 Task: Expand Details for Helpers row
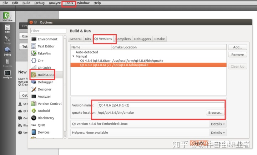click(x=218, y=133)
